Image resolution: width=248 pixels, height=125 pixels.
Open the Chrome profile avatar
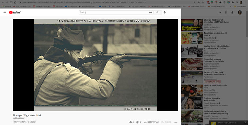(x=241, y=2)
